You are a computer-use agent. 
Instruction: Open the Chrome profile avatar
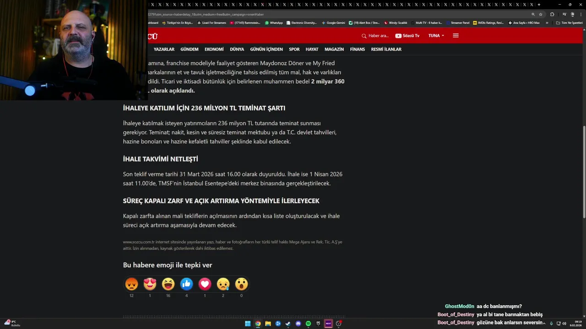coord(572,14)
